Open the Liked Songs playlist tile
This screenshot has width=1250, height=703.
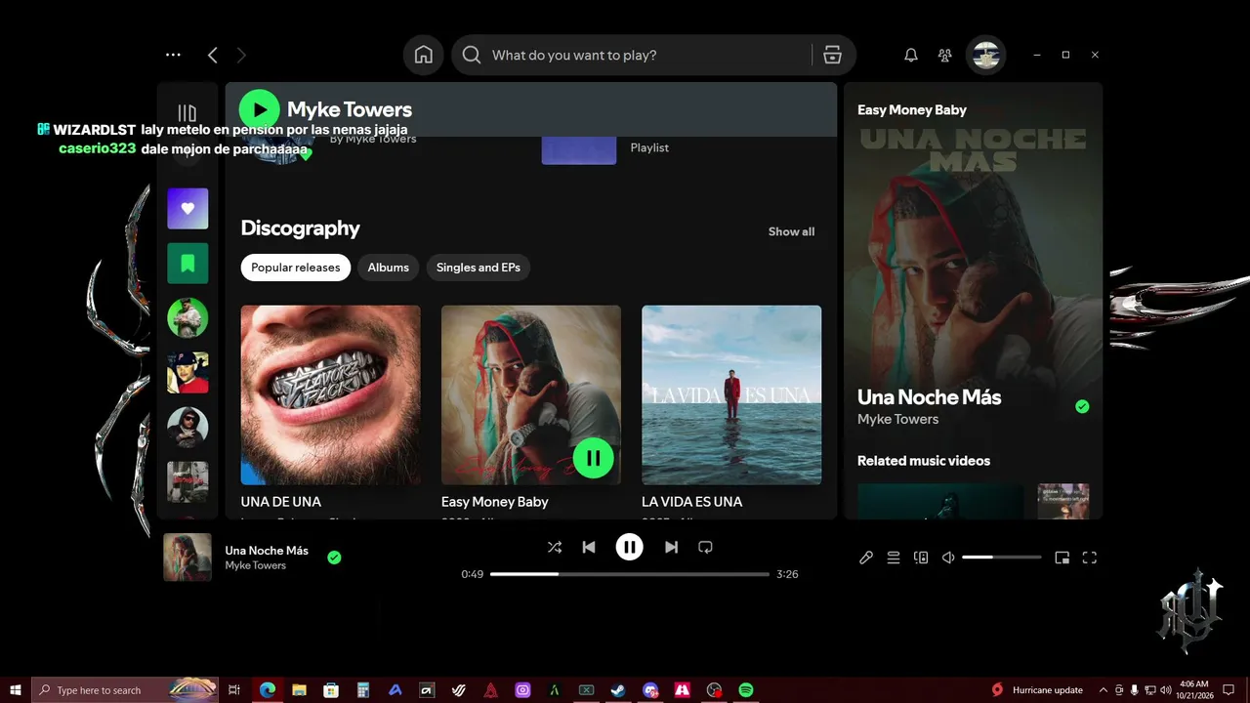click(187, 209)
